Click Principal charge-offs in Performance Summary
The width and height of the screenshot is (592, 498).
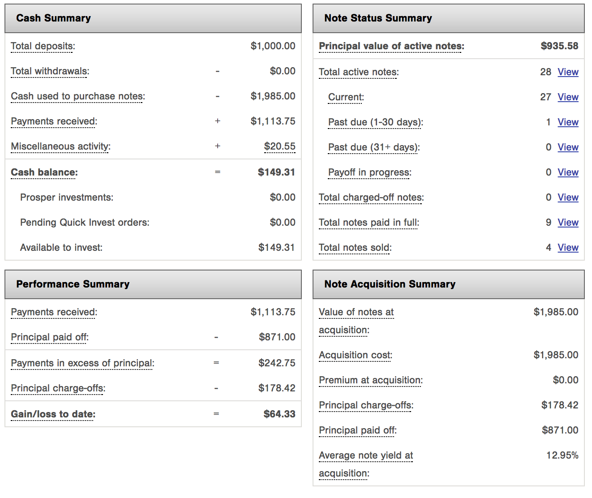(x=58, y=388)
